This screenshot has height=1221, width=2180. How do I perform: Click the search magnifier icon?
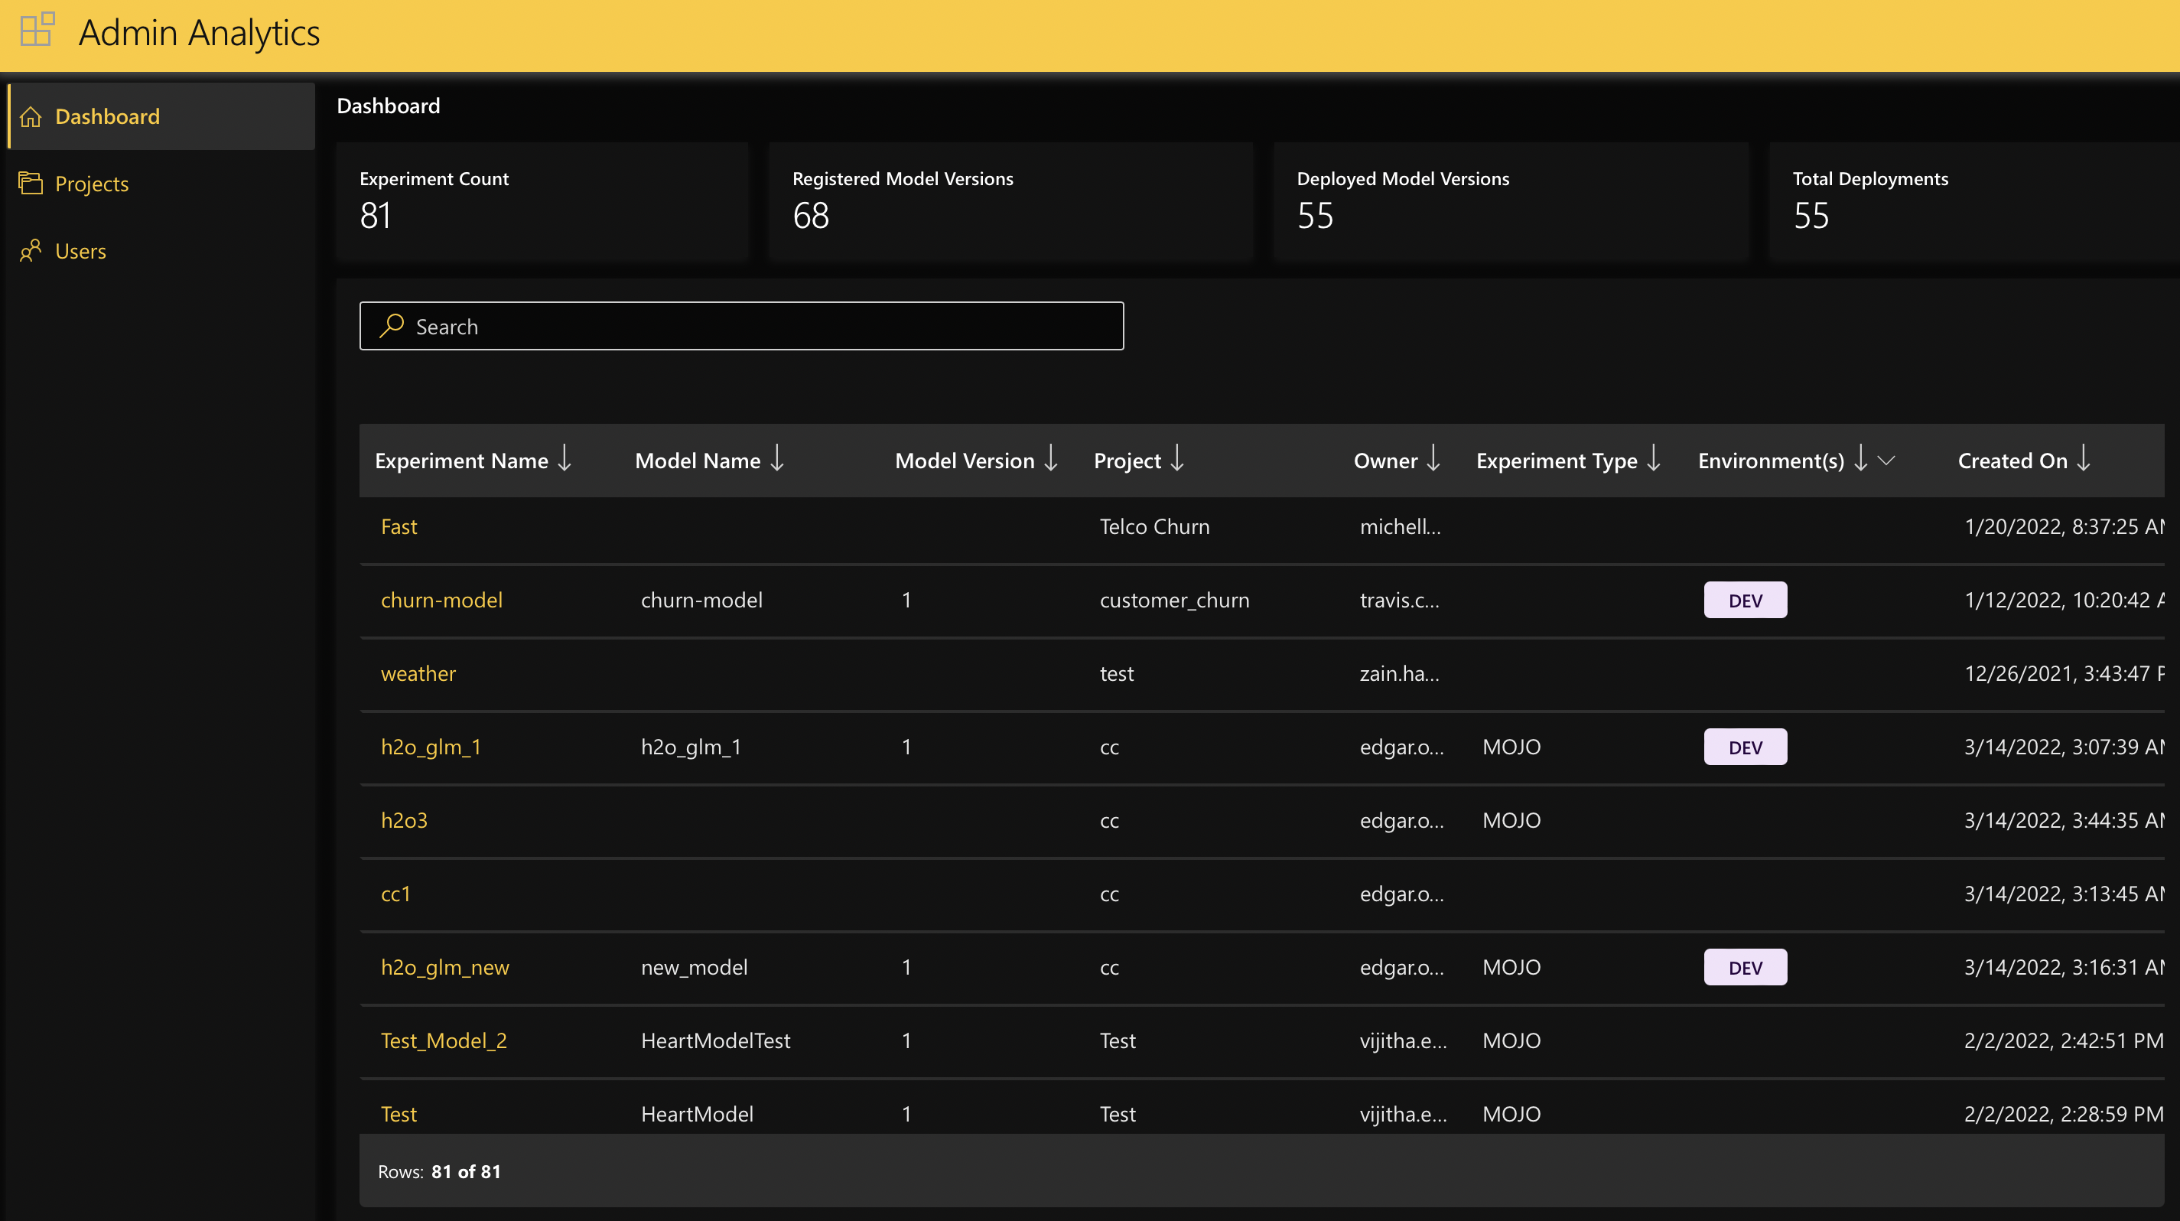tap(391, 326)
